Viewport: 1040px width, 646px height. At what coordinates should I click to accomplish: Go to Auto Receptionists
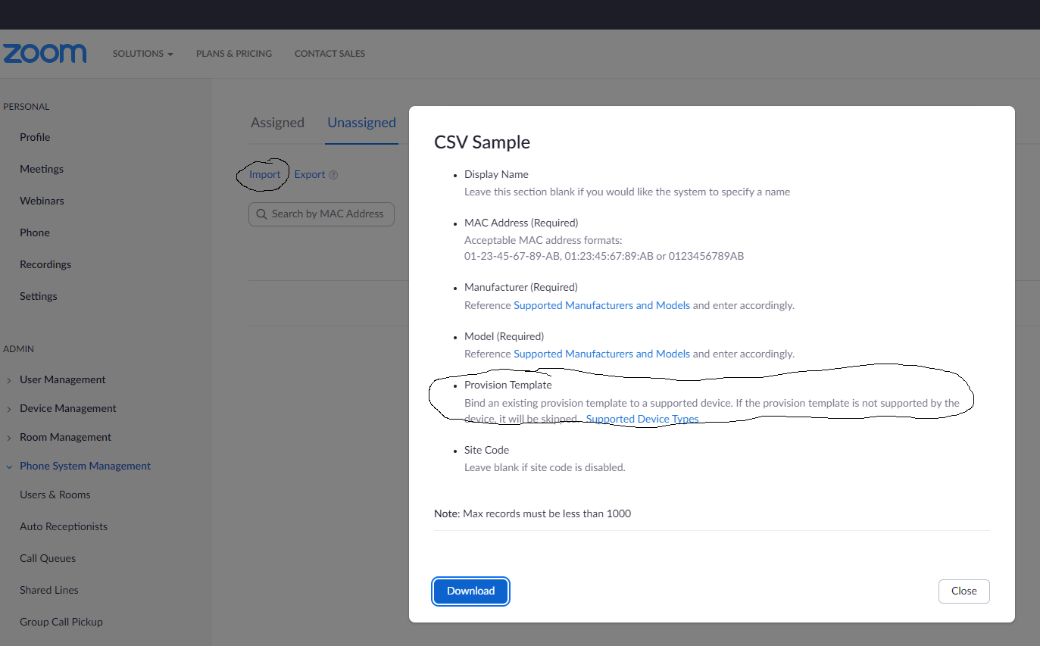coord(64,526)
